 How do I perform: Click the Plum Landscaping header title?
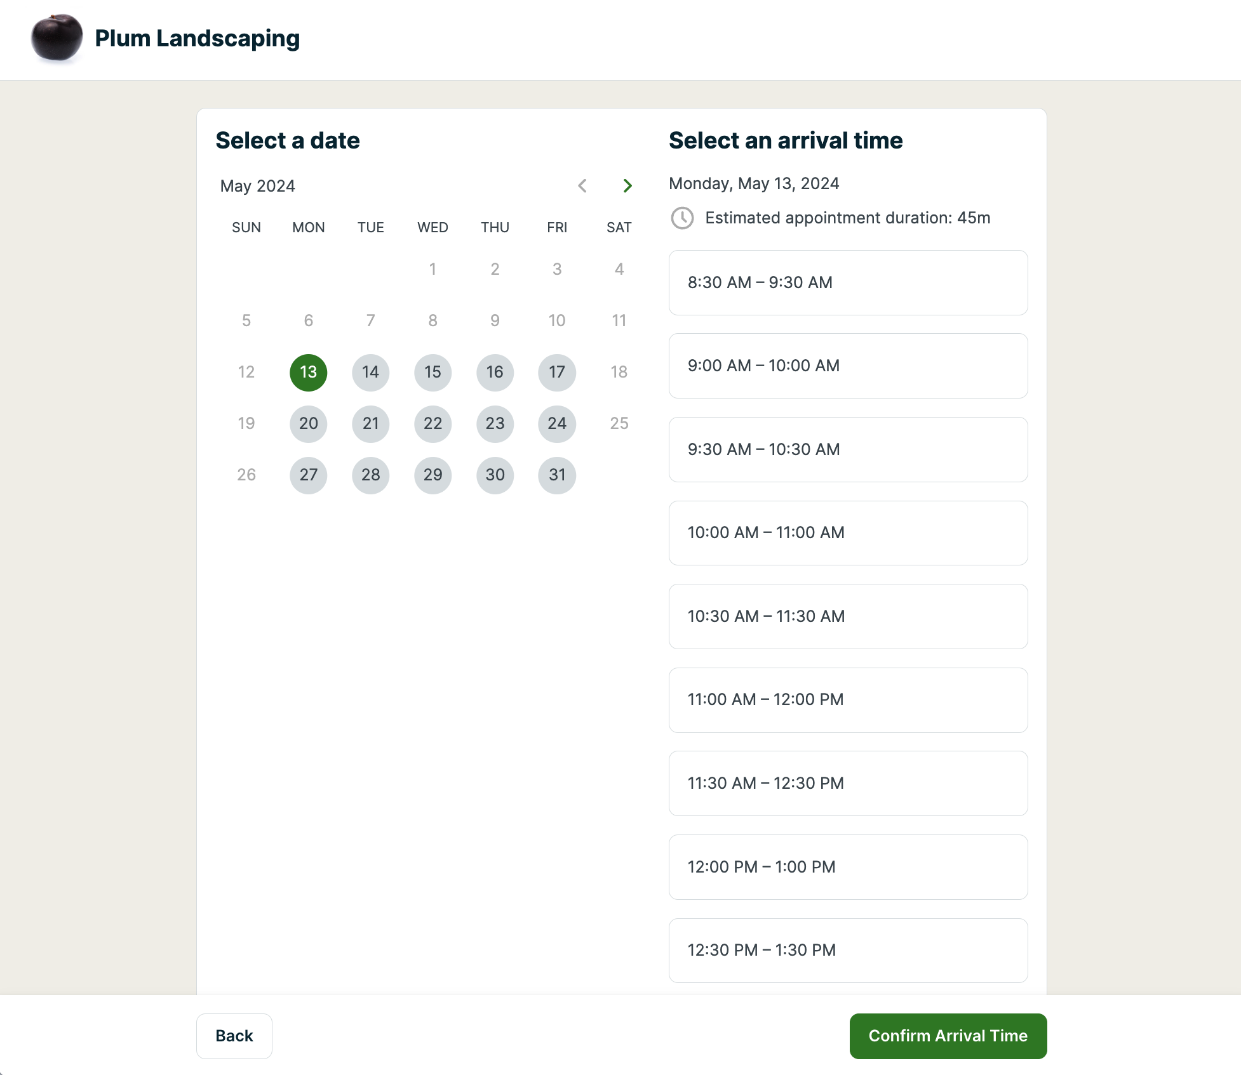(197, 38)
